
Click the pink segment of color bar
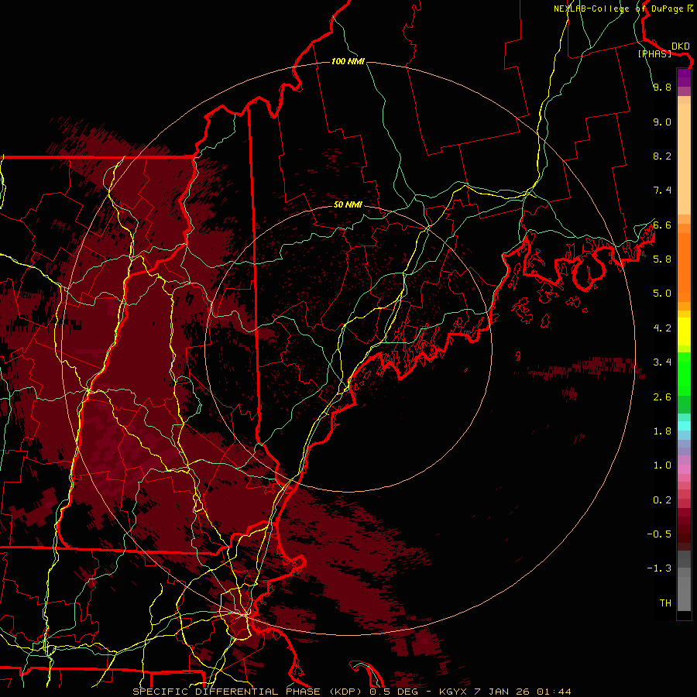[x=684, y=469]
